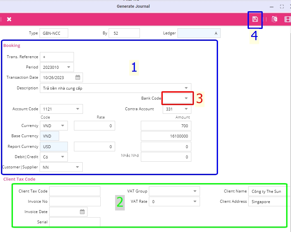Expand the Description dropdown list

[186, 88]
